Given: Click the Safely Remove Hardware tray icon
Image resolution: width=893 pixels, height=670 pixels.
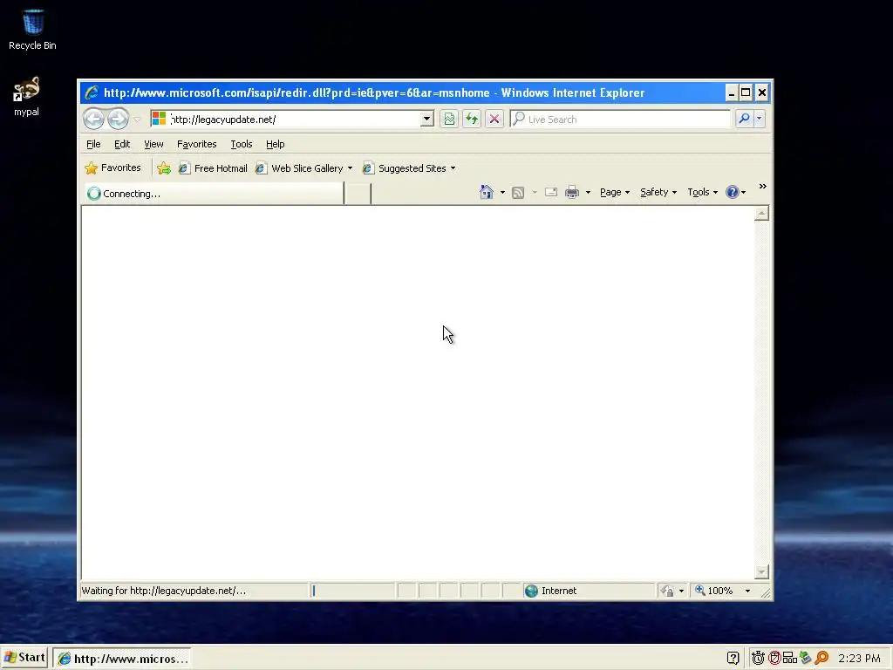Looking at the screenshot, I should 805,658.
